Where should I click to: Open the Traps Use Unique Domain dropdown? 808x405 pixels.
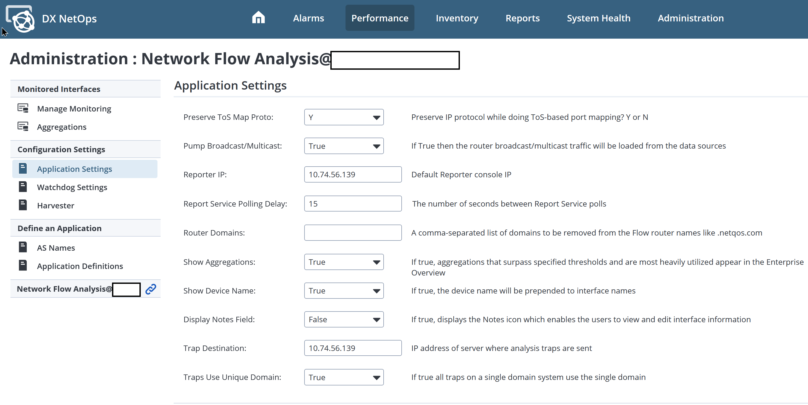click(343, 377)
